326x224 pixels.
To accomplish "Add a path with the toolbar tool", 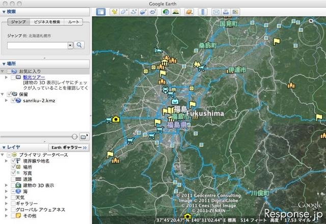I will tap(133, 12).
